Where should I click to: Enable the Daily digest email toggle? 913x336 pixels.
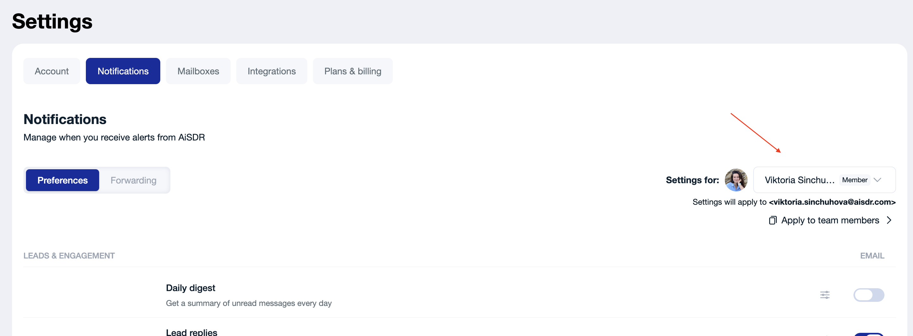click(869, 295)
